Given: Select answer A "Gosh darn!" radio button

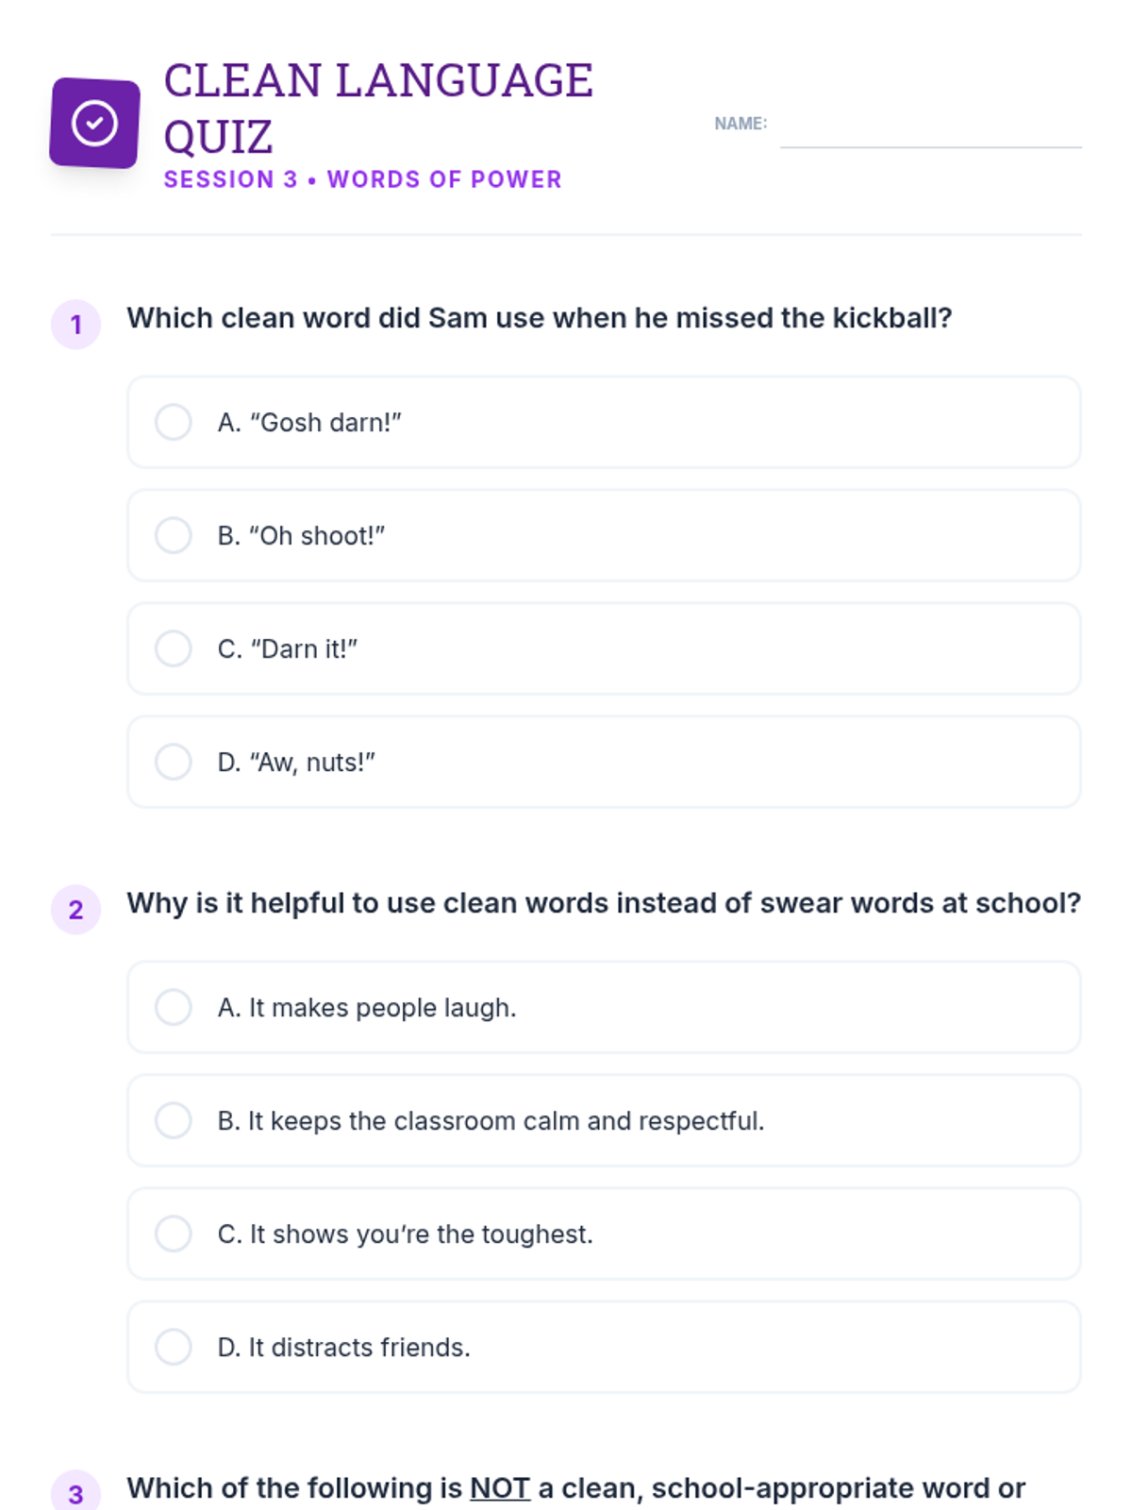Looking at the screenshot, I should pyautogui.click(x=174, y=422).
